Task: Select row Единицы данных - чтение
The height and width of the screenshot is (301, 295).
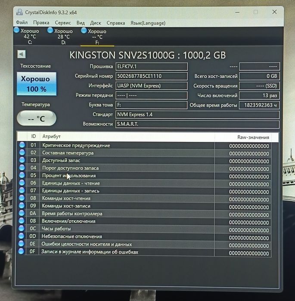Action: [x=145, y=184]
